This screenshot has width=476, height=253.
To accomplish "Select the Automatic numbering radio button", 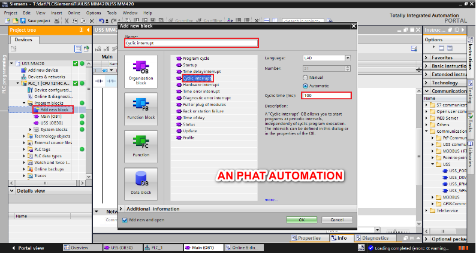I will point(306,85).
